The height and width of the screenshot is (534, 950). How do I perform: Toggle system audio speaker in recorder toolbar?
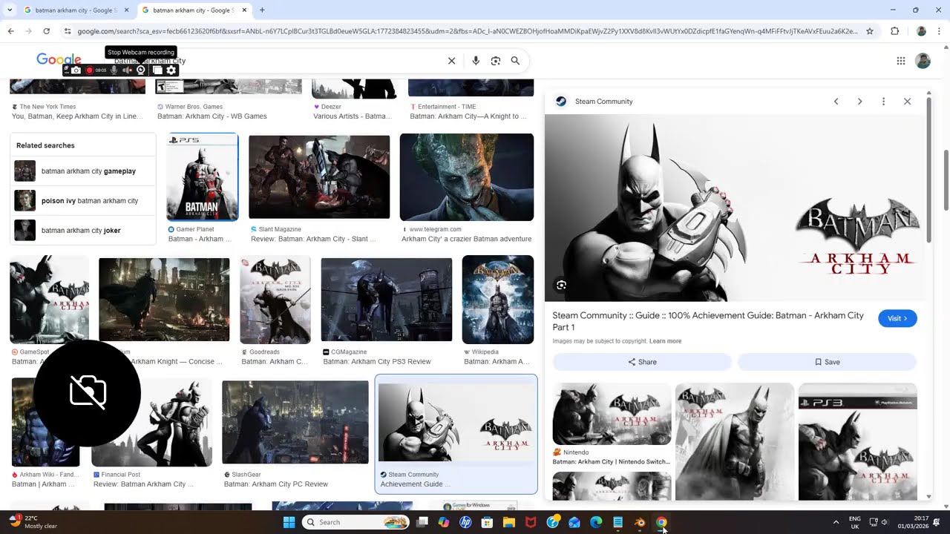(127, 70)
